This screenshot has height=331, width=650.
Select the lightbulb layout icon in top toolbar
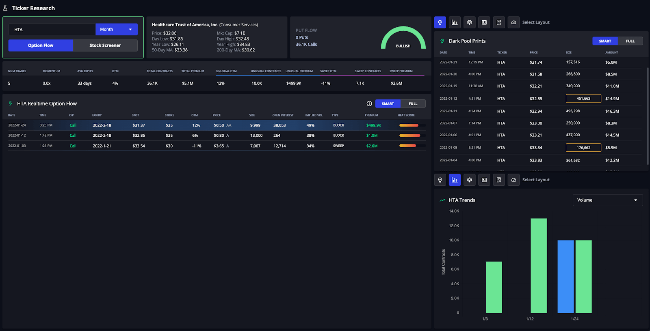pos(440,22)
